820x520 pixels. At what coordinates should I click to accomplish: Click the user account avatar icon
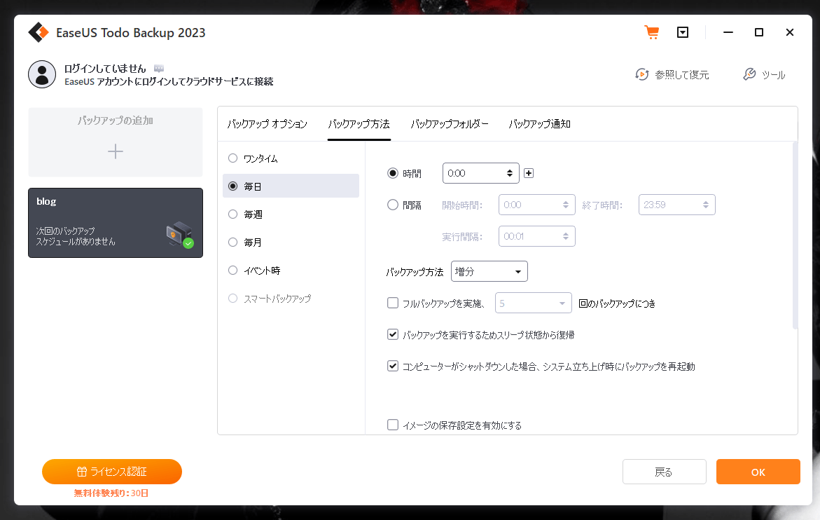pos(42,74)
